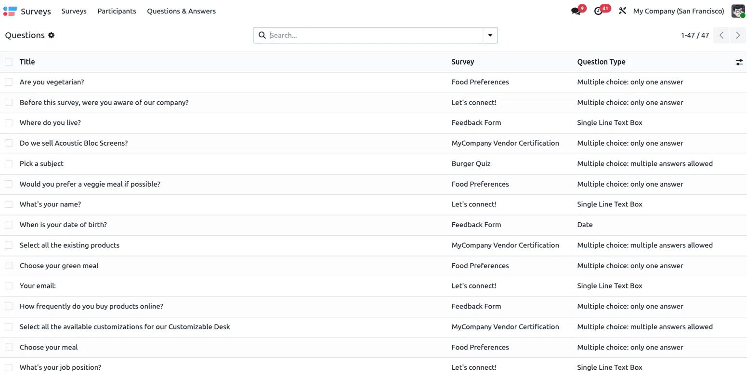Image resolution: width=747 pixels, height=378 pixels.
Task: Open the 'Where do you live?' question
Action: coord(50,122)
